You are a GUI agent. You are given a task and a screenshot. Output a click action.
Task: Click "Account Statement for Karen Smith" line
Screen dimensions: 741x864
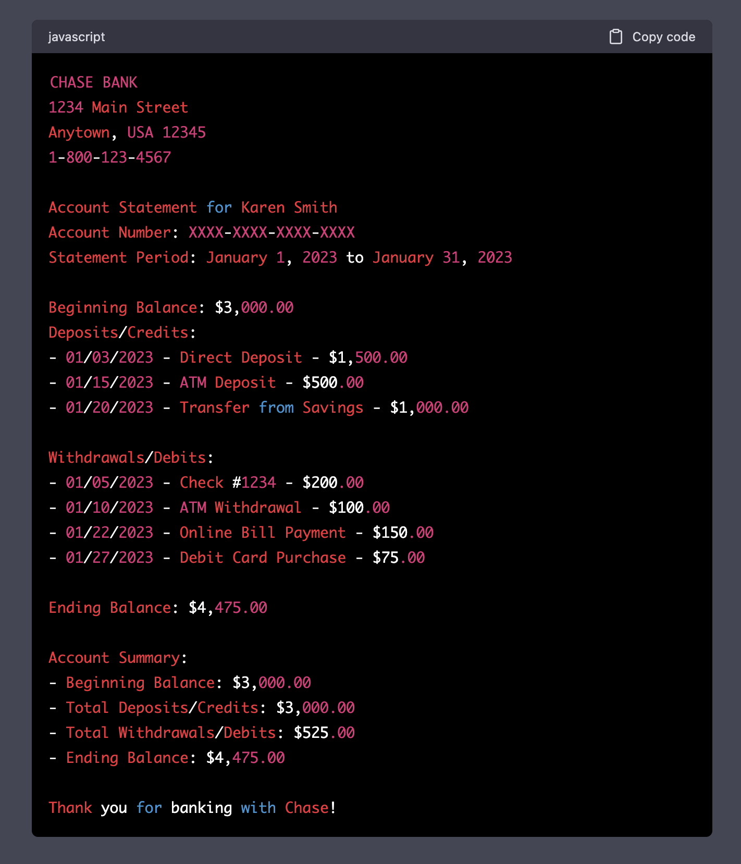click(x=193, y=207)
